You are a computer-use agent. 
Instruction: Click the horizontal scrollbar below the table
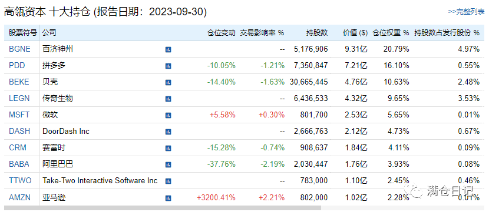(x=162, y=208)
